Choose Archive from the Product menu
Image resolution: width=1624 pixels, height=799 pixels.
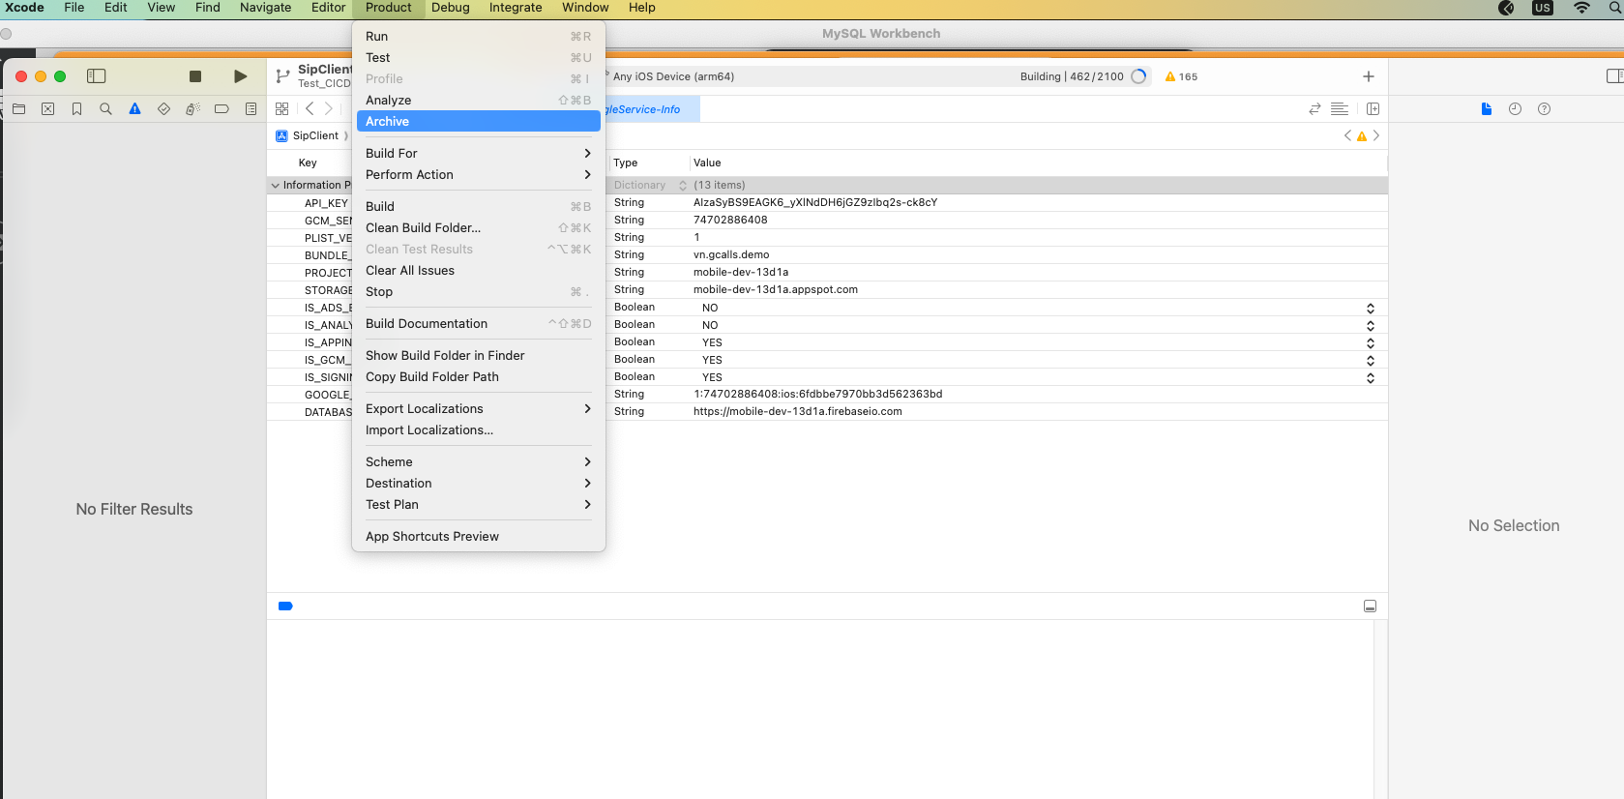(478, 122)
